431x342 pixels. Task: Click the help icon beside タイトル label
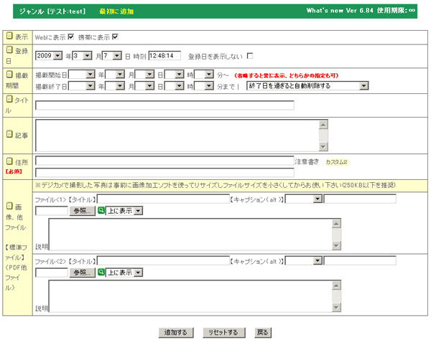[9, 101]
